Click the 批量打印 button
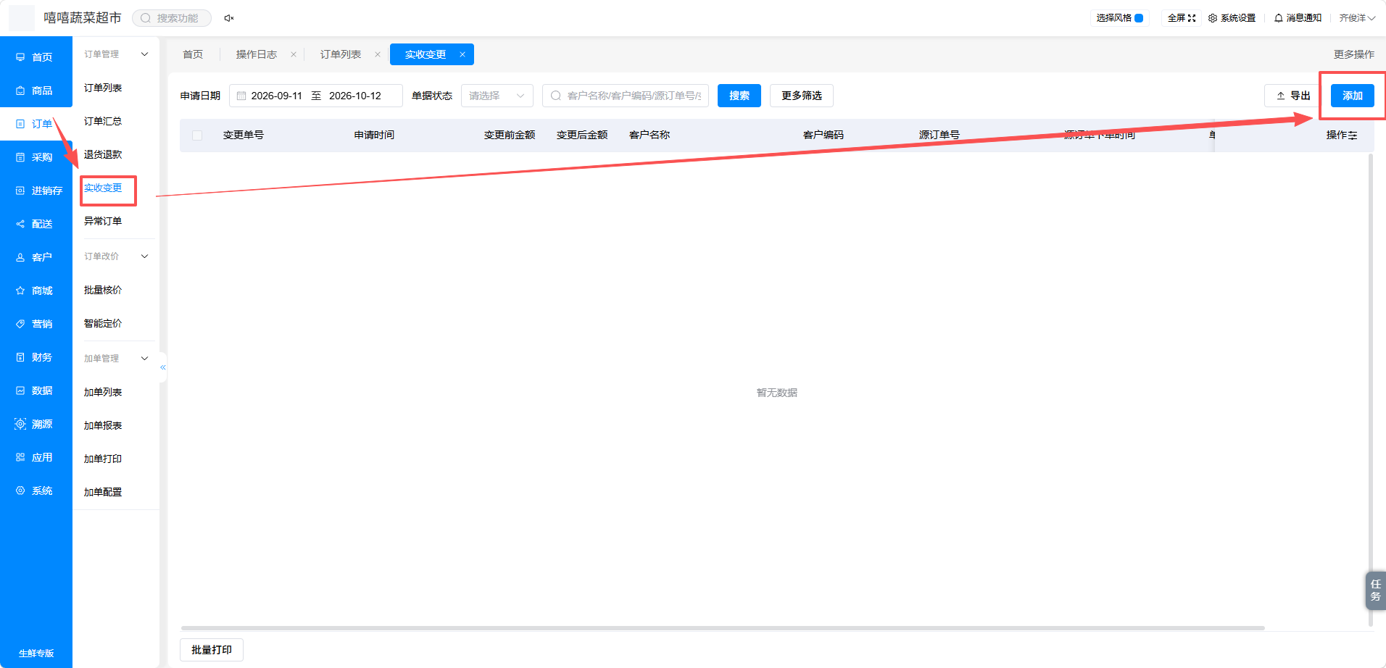Screen dimensions: 1386x668 pyautogui.click(x=212, y=650)
